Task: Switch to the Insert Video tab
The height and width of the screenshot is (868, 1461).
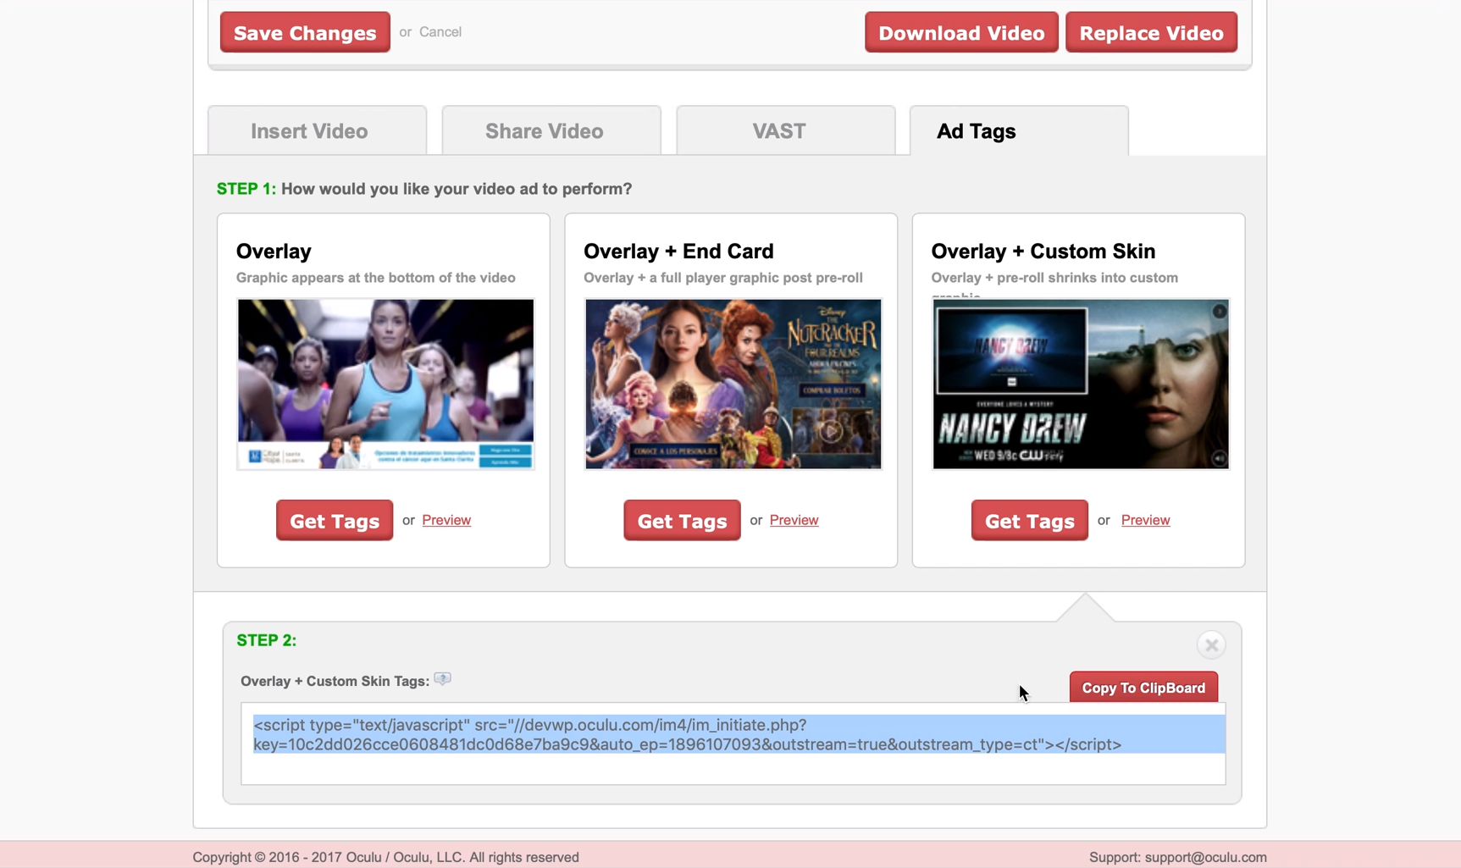Action: click(317, 130)
